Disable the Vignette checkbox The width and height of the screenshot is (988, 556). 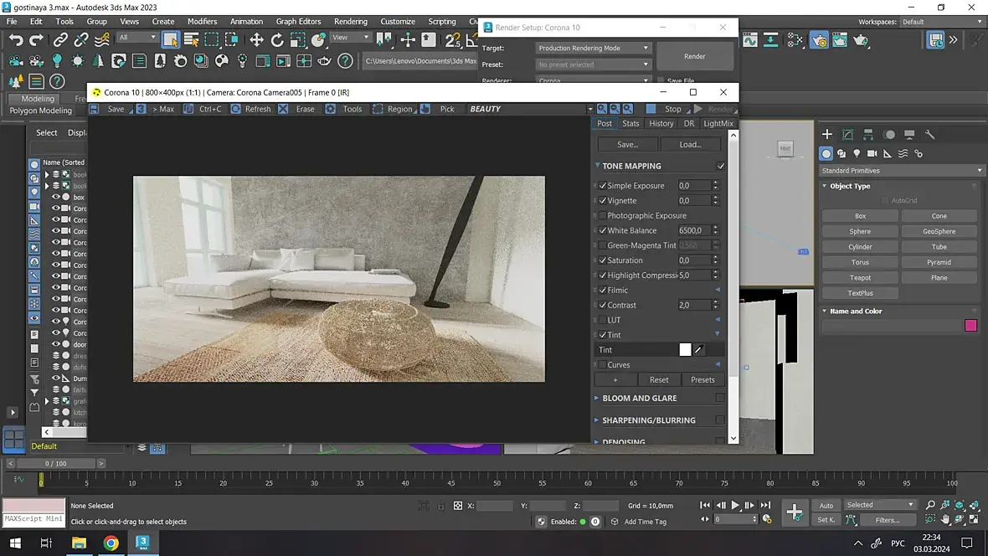(602, 201)
